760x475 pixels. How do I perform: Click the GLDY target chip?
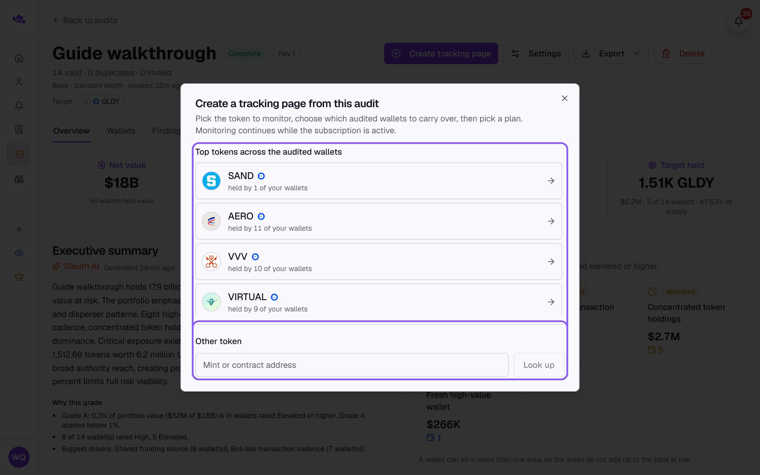(x=101, y=102)
